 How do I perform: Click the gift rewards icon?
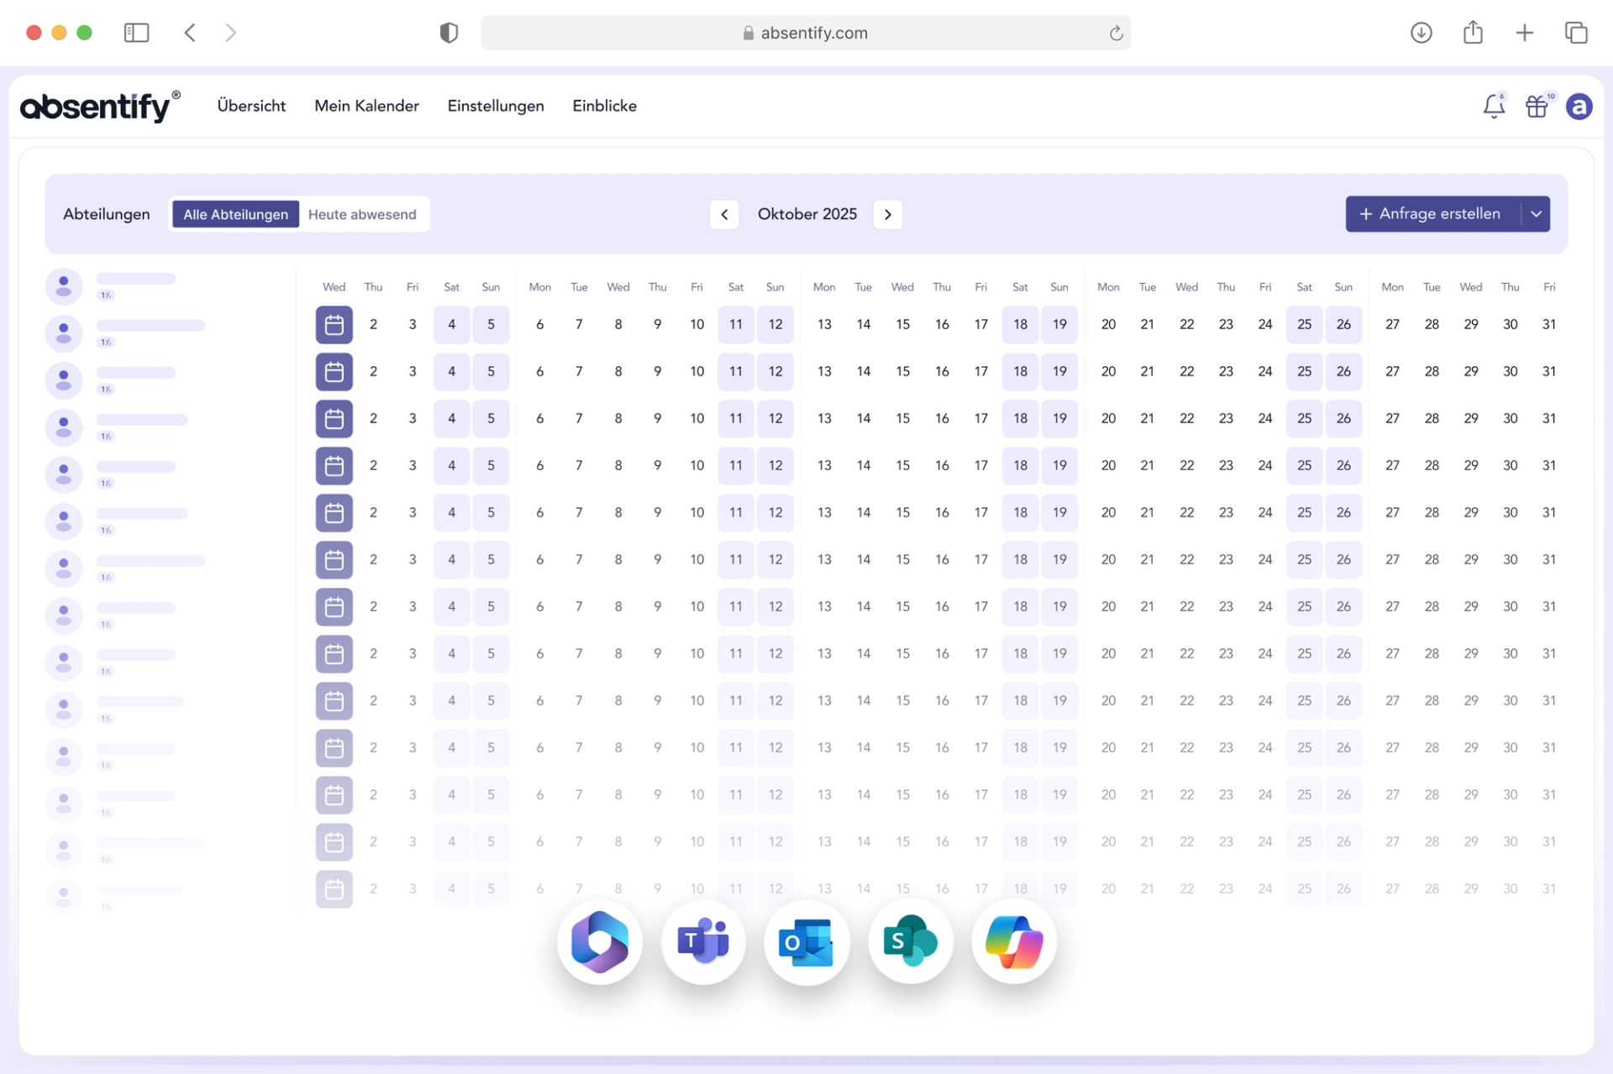tap(1537, 107)
